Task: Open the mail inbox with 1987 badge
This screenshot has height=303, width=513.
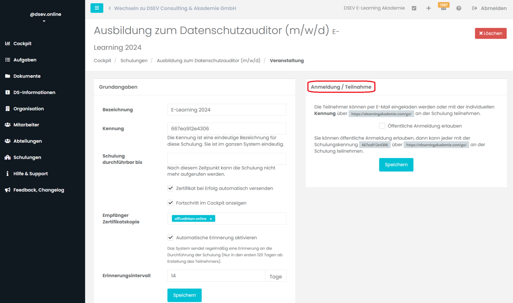Action: pyautogui.click(x=443, y=8)
